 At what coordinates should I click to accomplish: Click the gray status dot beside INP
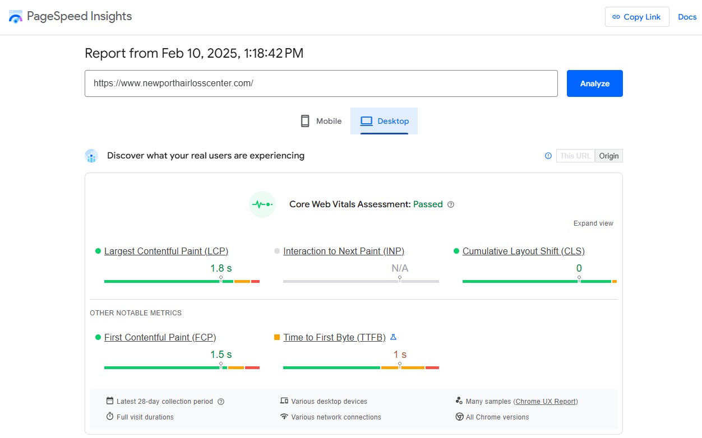277,251
